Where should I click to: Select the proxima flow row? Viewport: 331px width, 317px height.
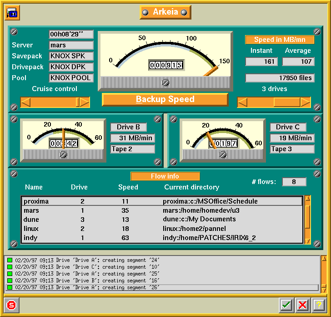(162, 201)
